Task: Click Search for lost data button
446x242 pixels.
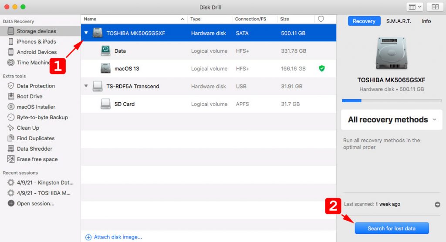Action: [392, 229]
